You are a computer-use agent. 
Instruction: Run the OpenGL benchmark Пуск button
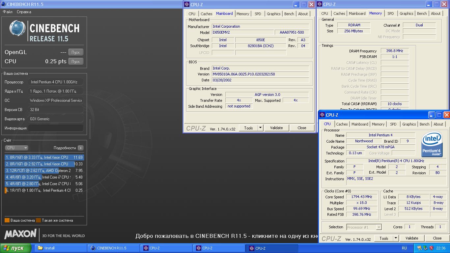point(76,52)
